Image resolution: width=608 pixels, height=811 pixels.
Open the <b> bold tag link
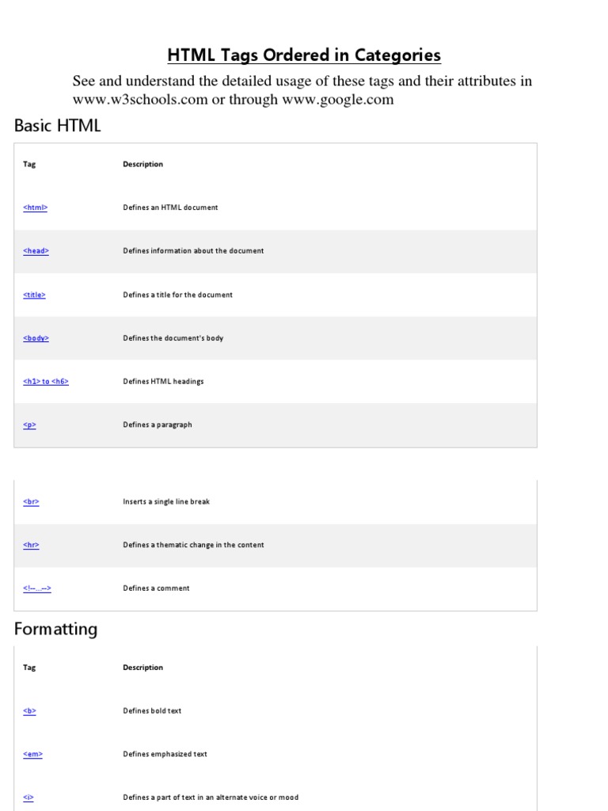(x=29, y=711)
